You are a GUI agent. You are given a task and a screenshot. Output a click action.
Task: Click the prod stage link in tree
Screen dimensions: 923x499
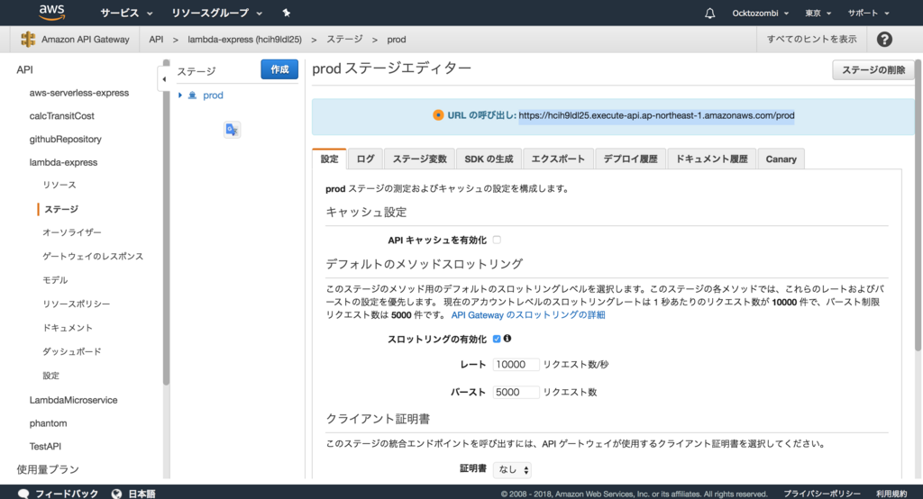213,95
